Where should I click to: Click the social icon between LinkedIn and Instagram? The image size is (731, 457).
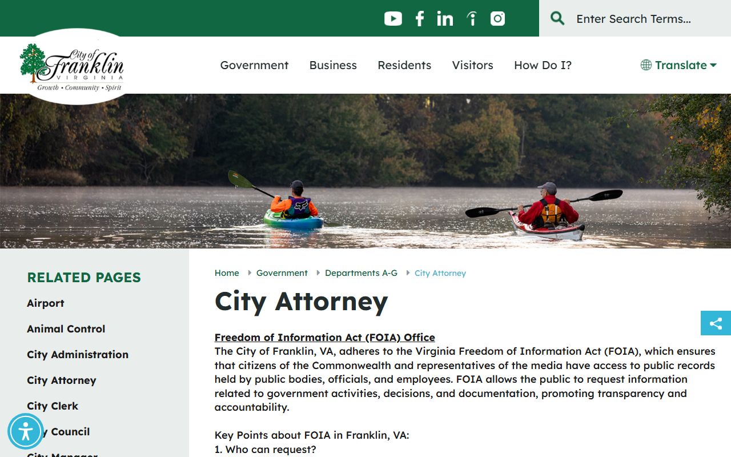472,19
